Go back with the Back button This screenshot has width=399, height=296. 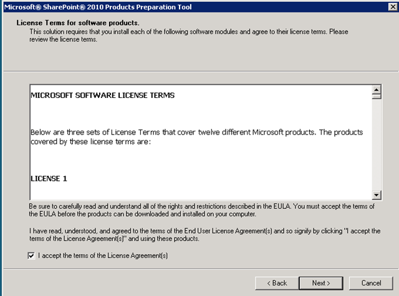click(277, 283)
